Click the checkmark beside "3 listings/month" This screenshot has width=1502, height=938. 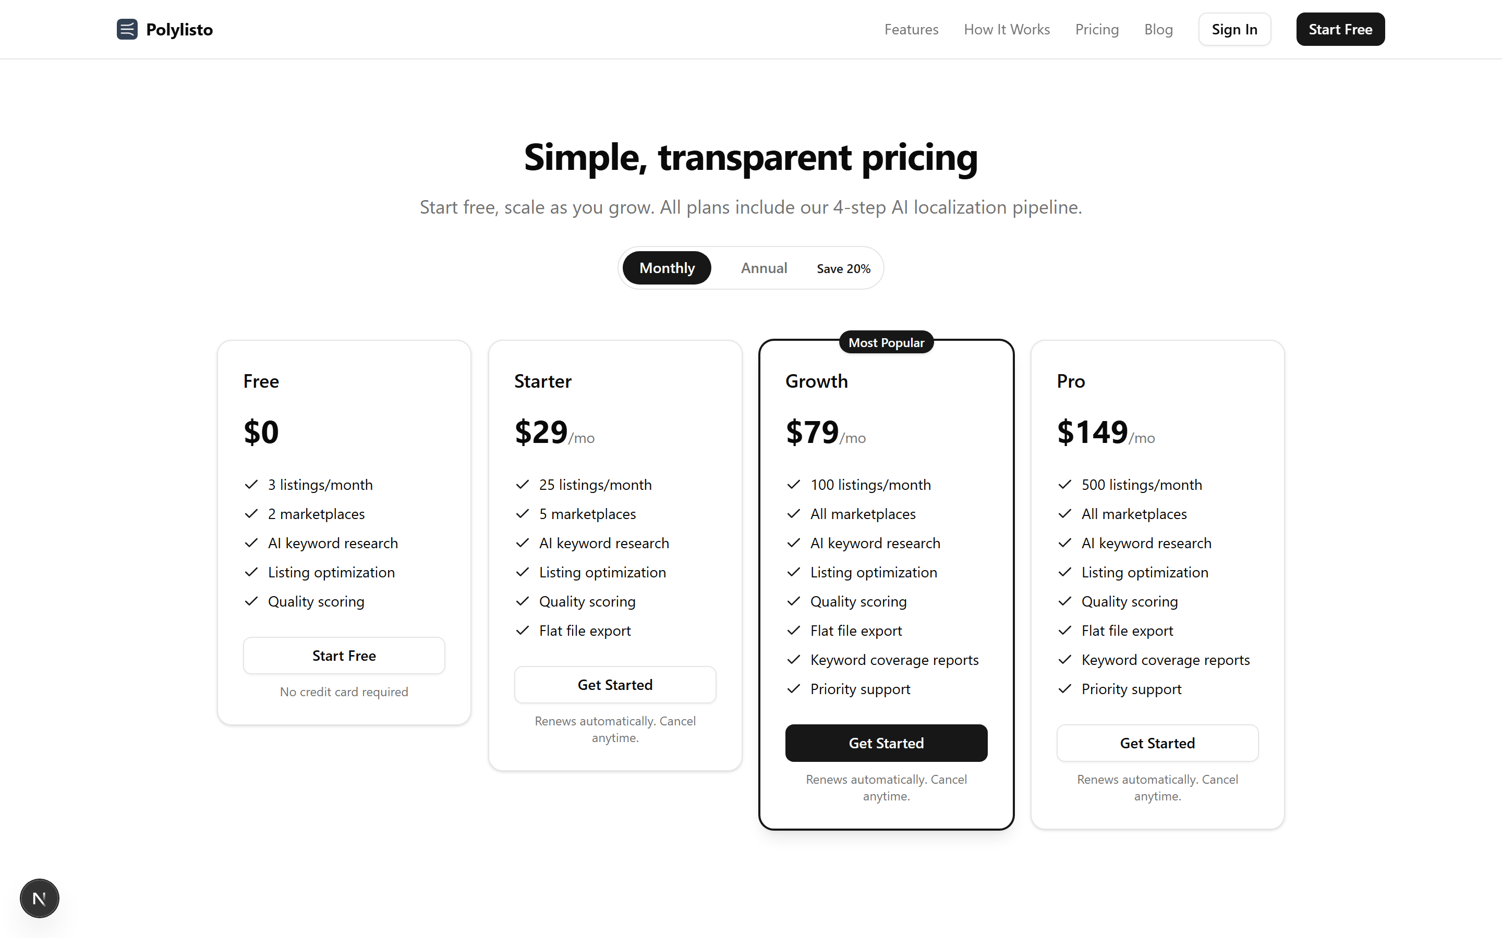(x=252, y=485)
